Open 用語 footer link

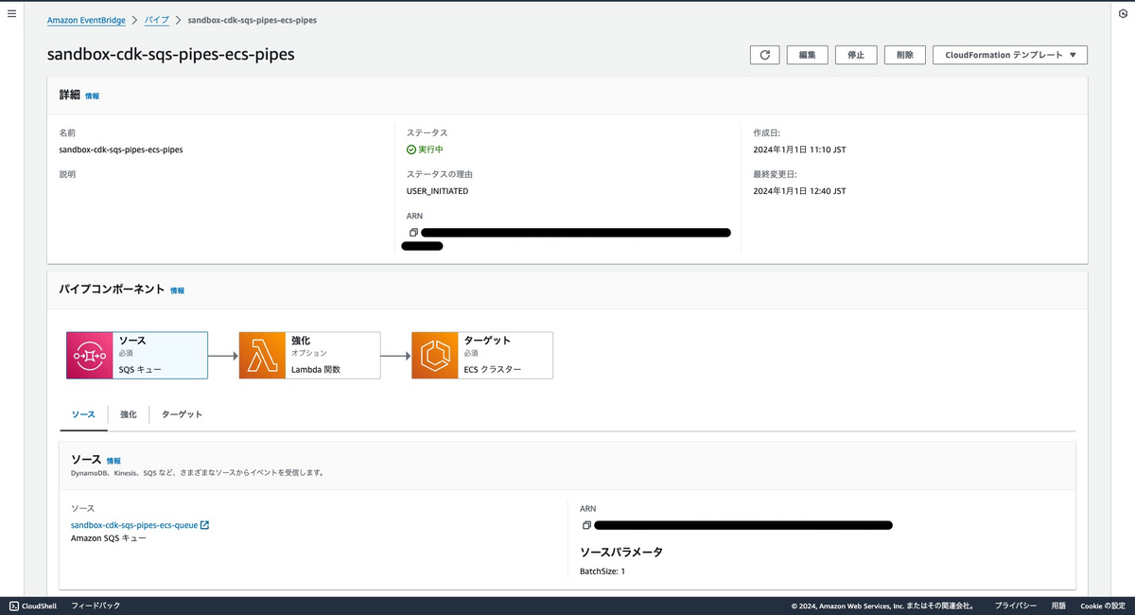click(x=1058, y=606)
